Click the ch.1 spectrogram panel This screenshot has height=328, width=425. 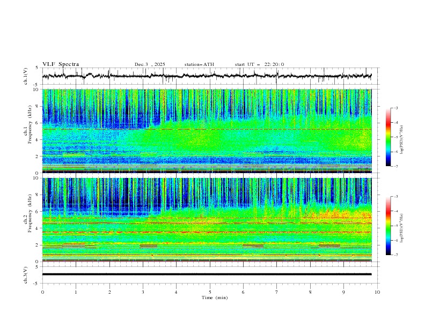tap(207, 131)
